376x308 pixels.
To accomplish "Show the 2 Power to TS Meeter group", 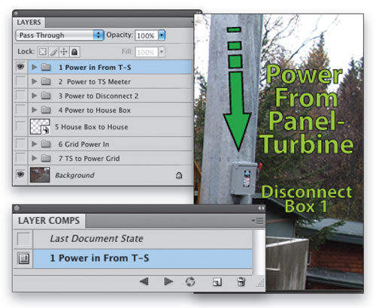I will pos(20,81).
